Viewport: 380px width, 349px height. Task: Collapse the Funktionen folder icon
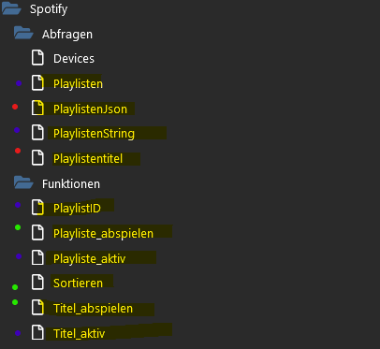coord(23,182)
